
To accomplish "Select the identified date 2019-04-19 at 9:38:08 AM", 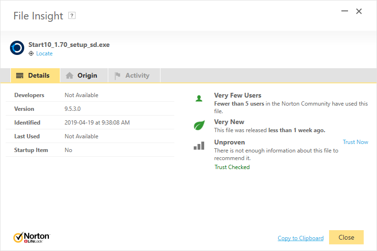I will (x=97, y=123).
